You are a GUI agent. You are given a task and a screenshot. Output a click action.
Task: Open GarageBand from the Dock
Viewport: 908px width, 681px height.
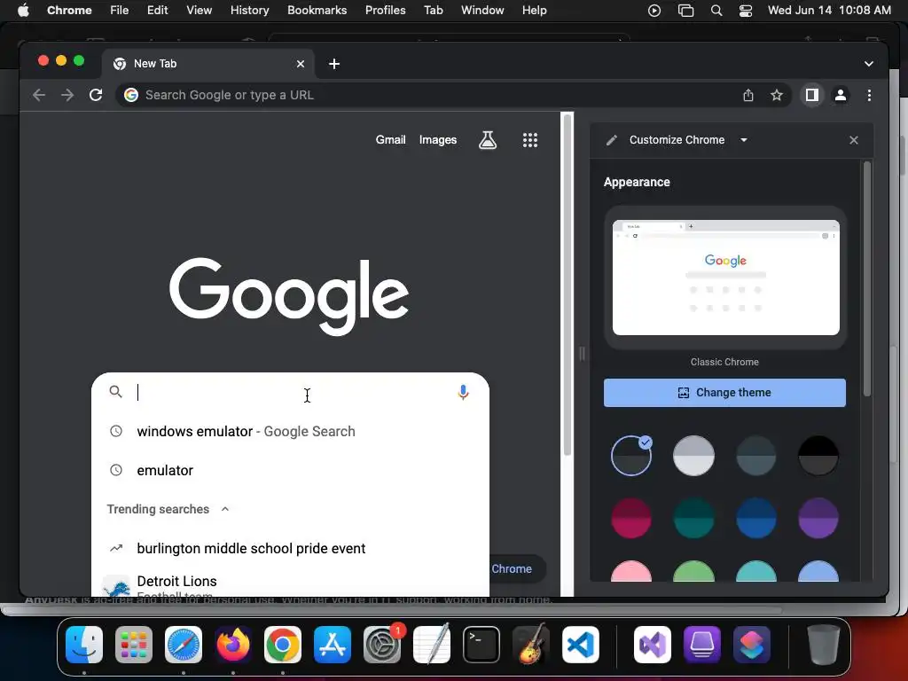coord(531,644)
